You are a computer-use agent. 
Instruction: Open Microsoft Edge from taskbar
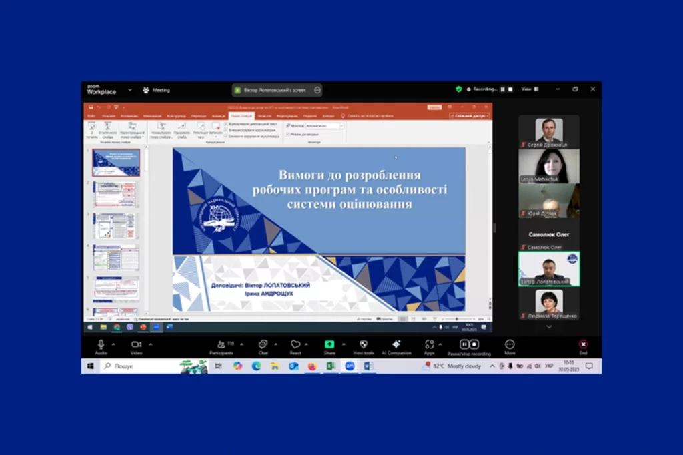click(x=256, y=366)
